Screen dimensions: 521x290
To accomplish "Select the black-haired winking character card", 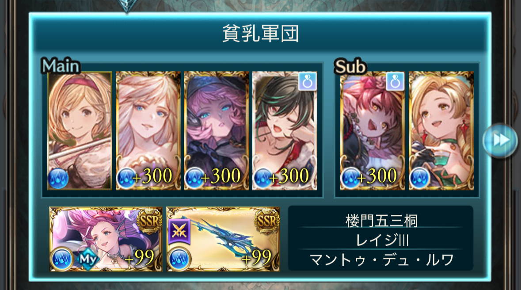I will [285, 131].
